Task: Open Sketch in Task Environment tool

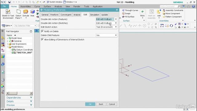Action: tap(8, 14)
